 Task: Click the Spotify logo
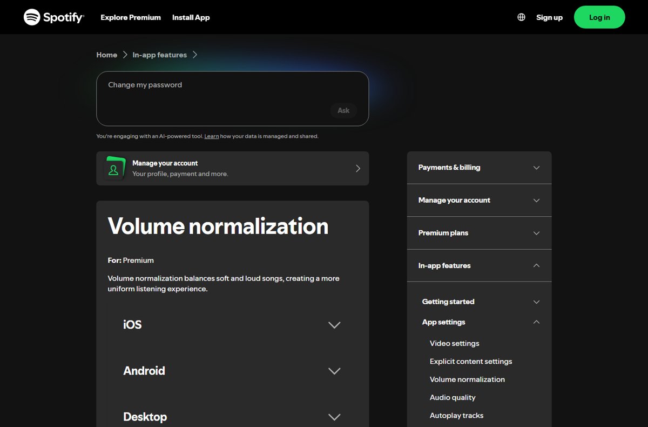54,17
